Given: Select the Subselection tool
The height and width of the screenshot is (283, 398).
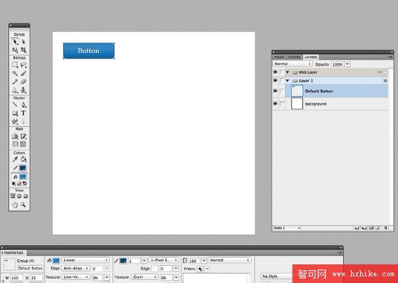Looking at the screenshot, I should click(x=23, y=42).
